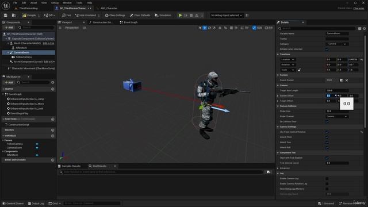Viewport: 368px width, 207px height.
Task: Open the Perspective view dropdown
Action: (72, 28)
